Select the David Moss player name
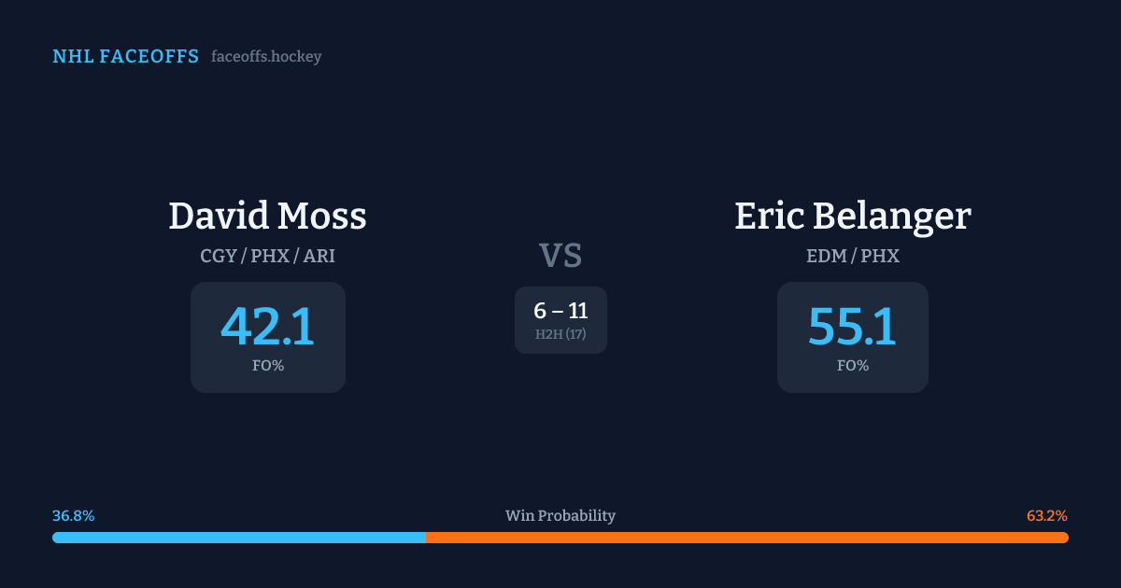The height and width of the screenshot is (588, 1121). pos(267,217)
